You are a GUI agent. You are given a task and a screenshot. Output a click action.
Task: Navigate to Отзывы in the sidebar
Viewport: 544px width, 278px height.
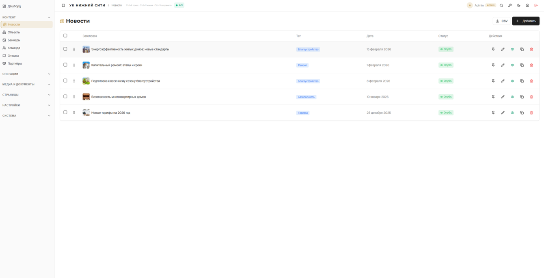(26, 56)
